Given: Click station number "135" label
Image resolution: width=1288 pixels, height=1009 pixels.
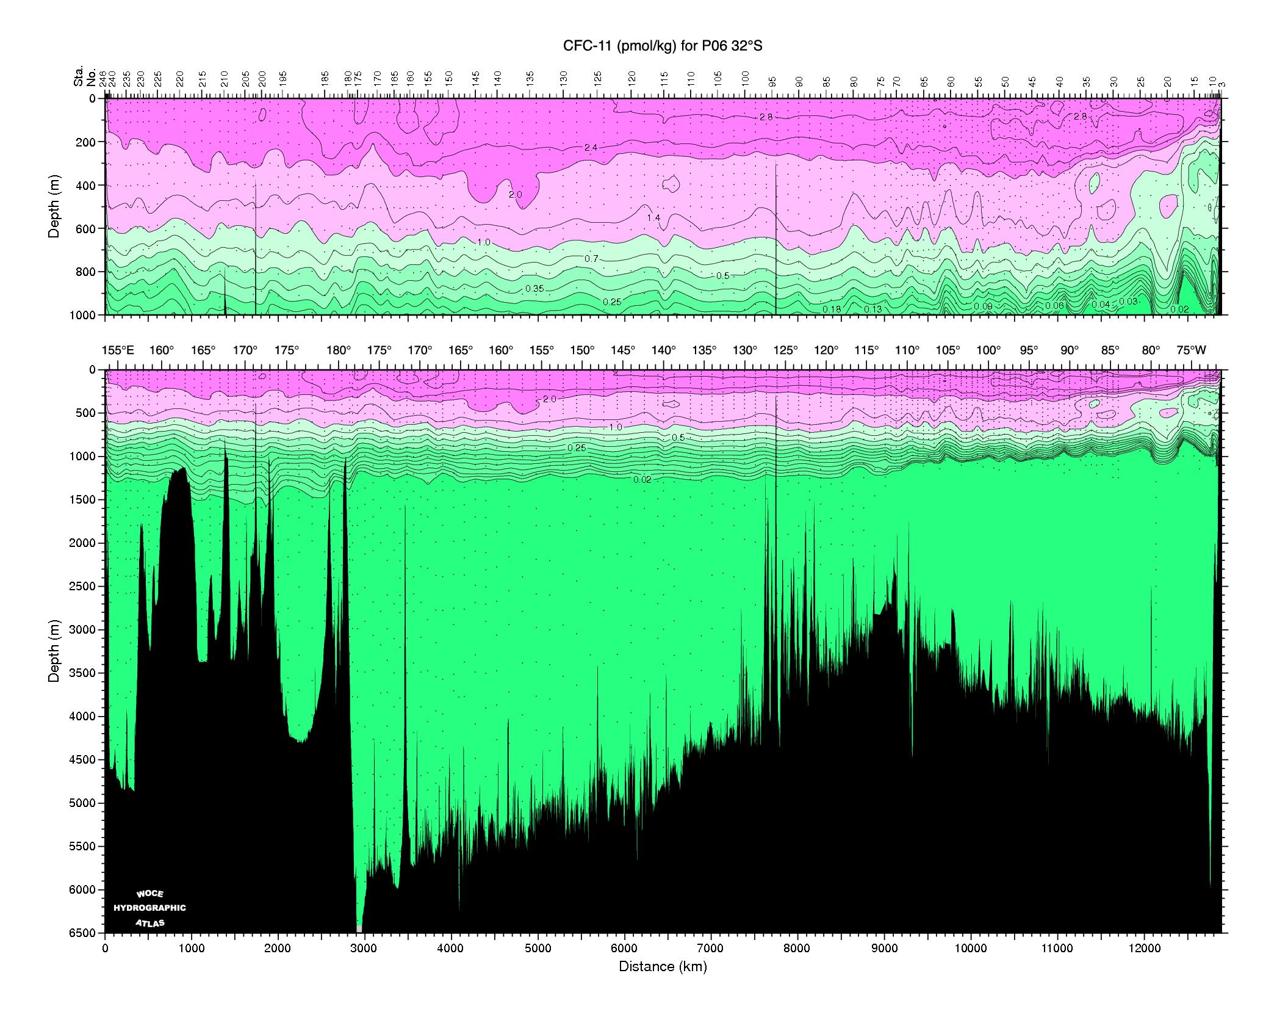Looking at the screenshot, I should 530,78.
